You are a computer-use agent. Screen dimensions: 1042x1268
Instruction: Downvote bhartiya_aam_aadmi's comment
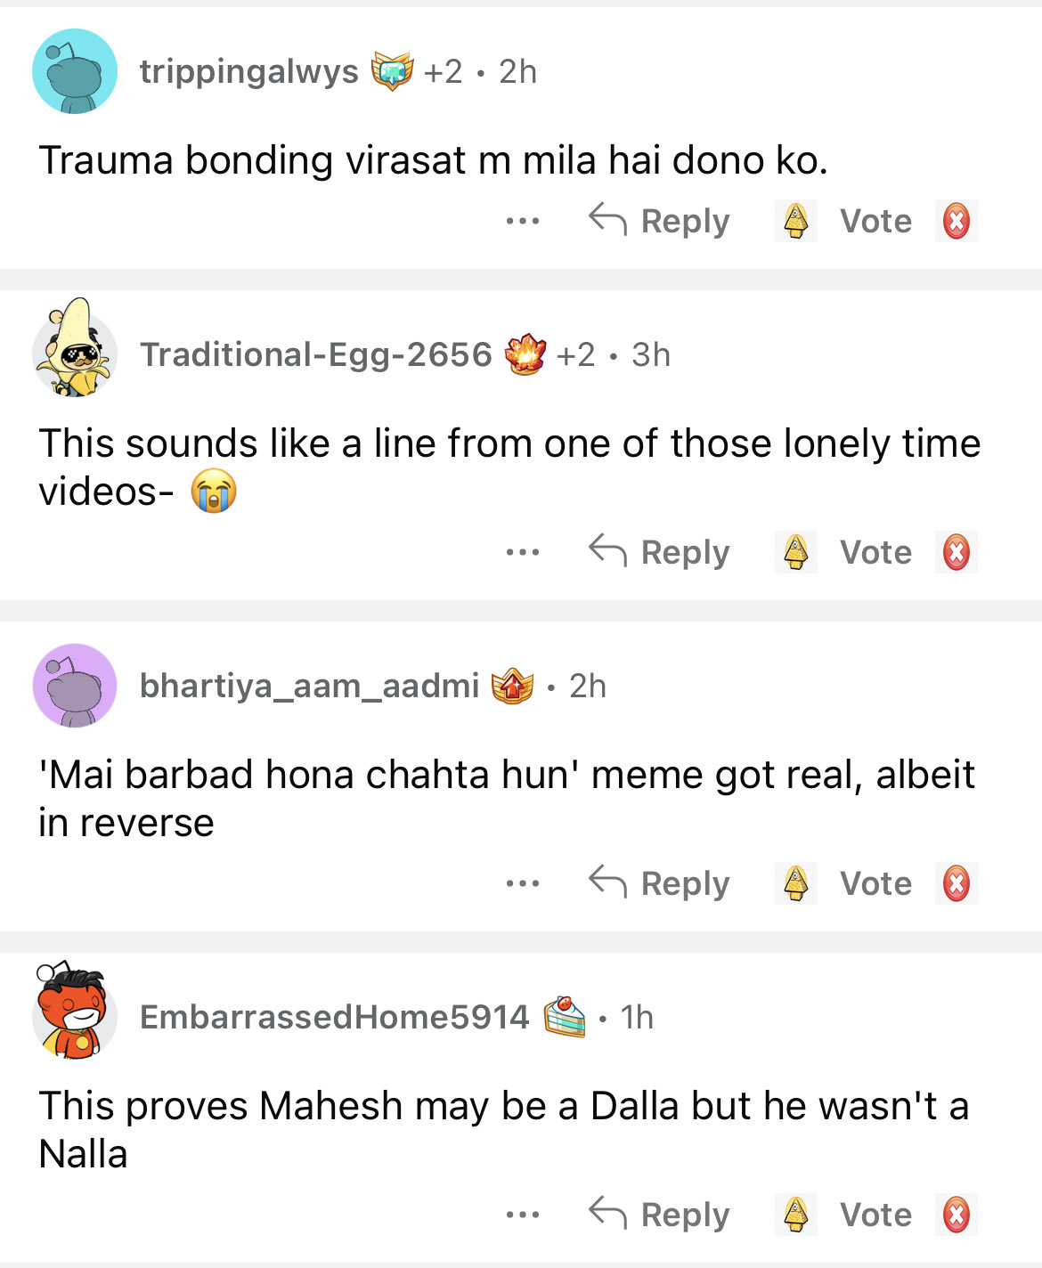click(957, 883)
